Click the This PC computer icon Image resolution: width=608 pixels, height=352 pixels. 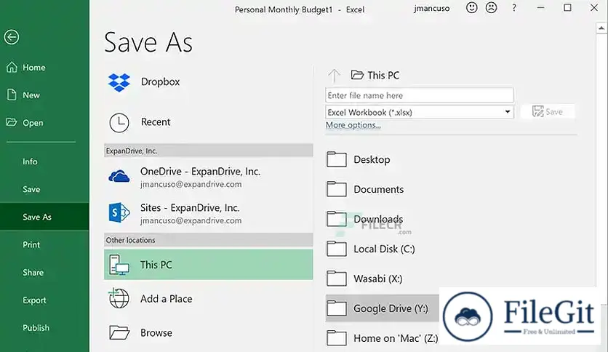click(x=119, y=265)
